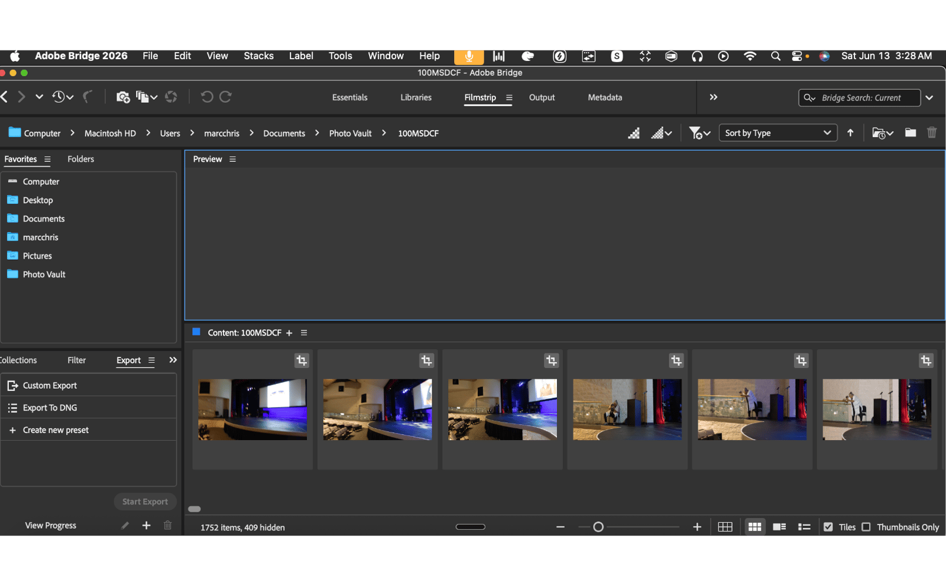Toggle ascending sort order arrow

click(850, 133)
